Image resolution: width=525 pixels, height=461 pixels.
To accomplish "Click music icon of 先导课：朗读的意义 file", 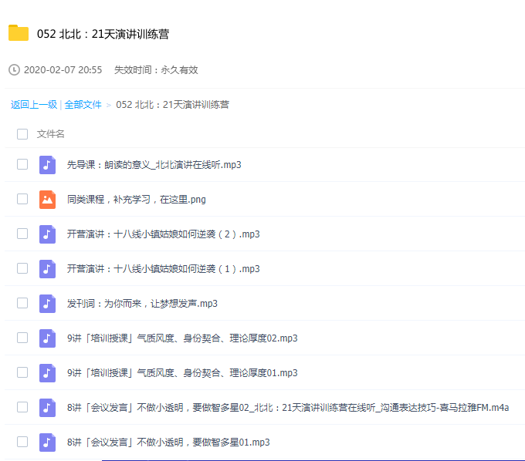I will click(48, 165).
